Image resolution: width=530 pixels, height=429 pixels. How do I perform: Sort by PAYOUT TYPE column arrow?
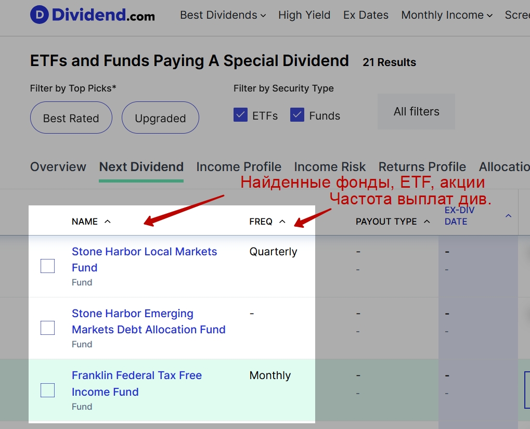click(x=427, y=222)
